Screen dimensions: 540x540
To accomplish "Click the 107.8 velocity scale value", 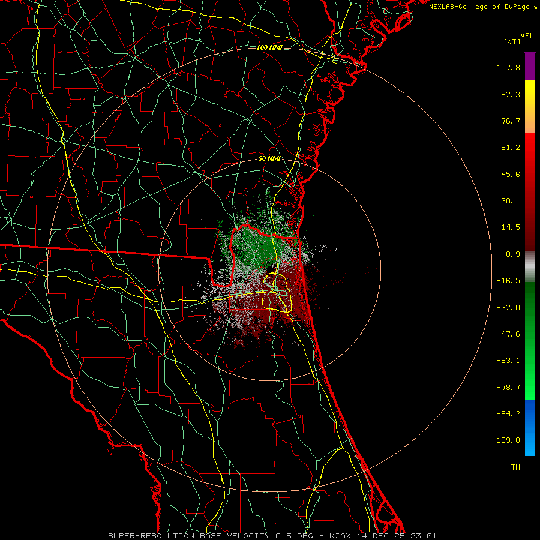I will pyautogui.click(x=508, y=67).
